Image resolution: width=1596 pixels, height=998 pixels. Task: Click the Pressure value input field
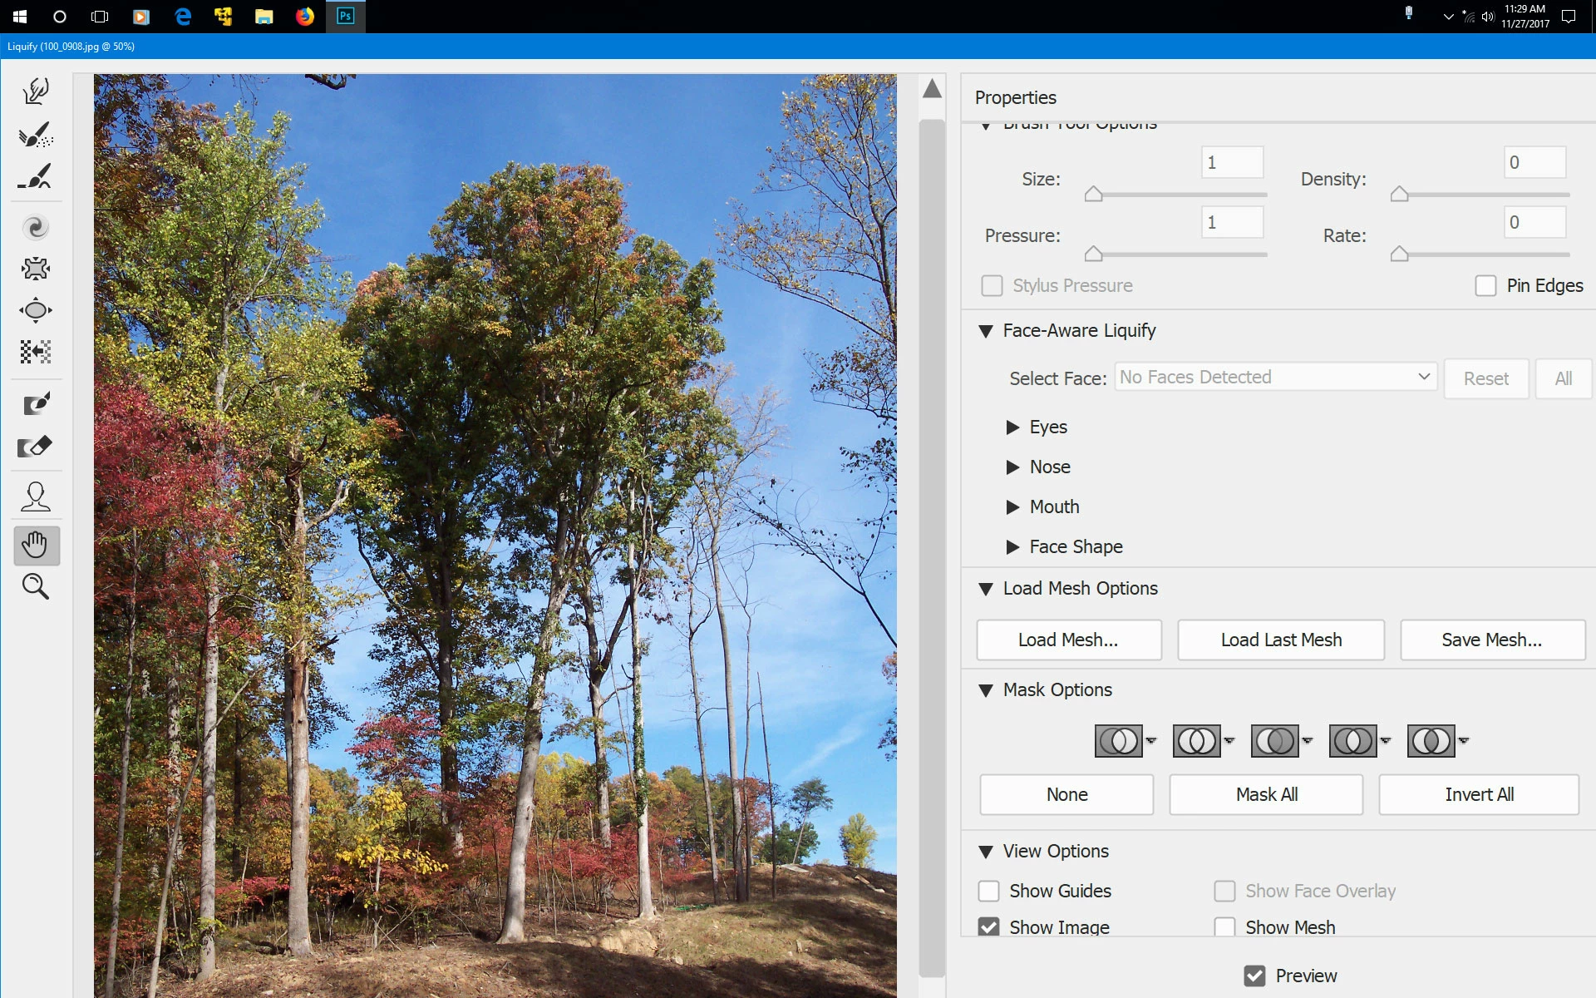(1232, 223)
